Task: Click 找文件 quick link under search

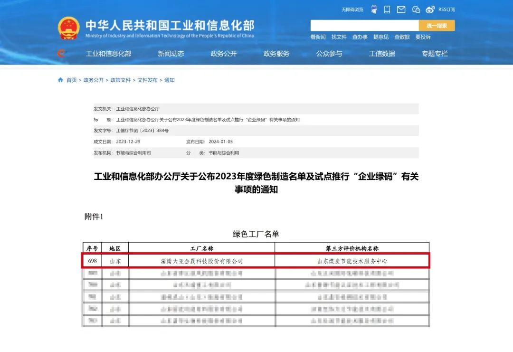Action: (339, 37)
